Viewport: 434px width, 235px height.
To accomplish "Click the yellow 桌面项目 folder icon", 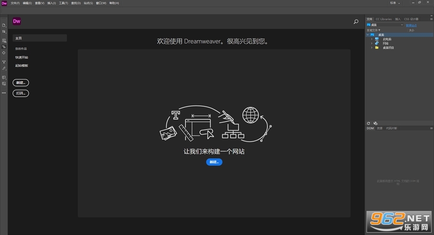I will click(x=377, y=48).
